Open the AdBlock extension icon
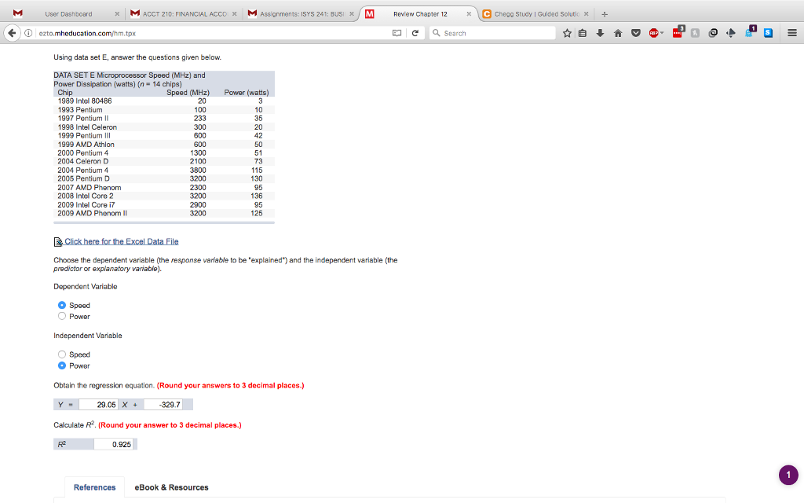Screen dimensions: 804x503 [x=653, y=32]
